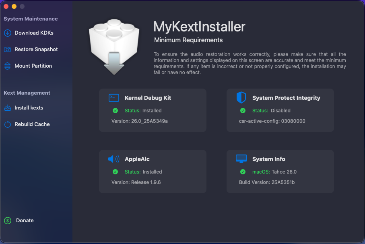Select the Build Version: 25A5351b text

(267, 182)
